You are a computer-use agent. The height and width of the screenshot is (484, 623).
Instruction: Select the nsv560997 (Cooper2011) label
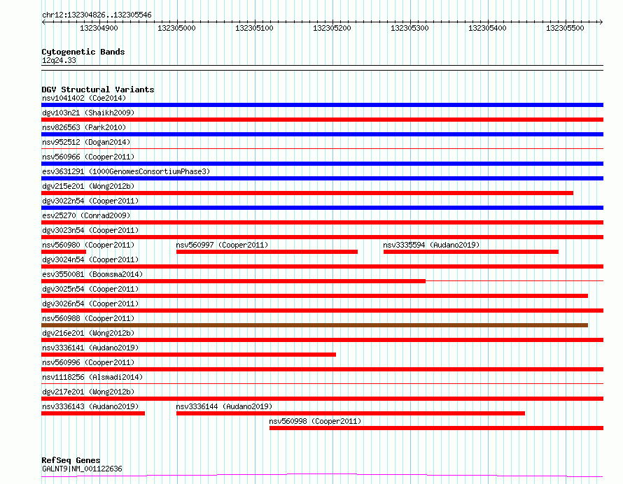(x=222, y=245)
